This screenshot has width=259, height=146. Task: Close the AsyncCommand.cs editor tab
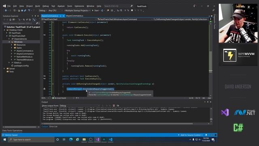point(64,16)
